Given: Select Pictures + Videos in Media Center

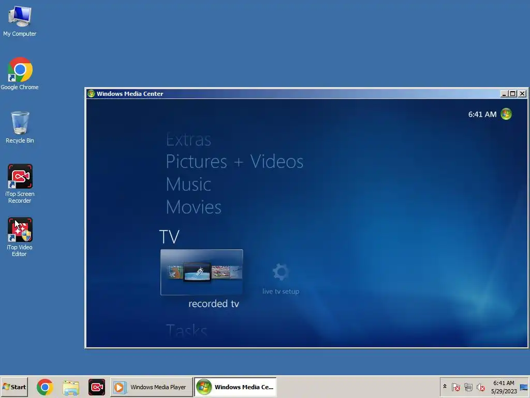Looking at the screenshot, I should 234,162.
